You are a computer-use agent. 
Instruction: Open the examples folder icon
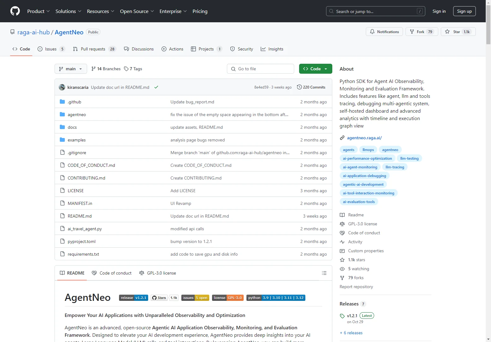click(x=62, y=140)
